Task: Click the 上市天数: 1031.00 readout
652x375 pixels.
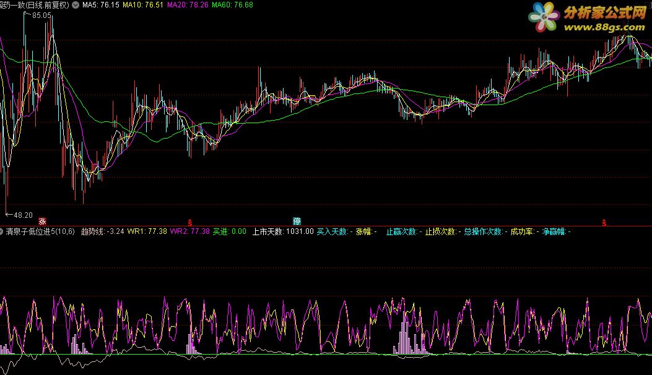Action: click(283, 231)
